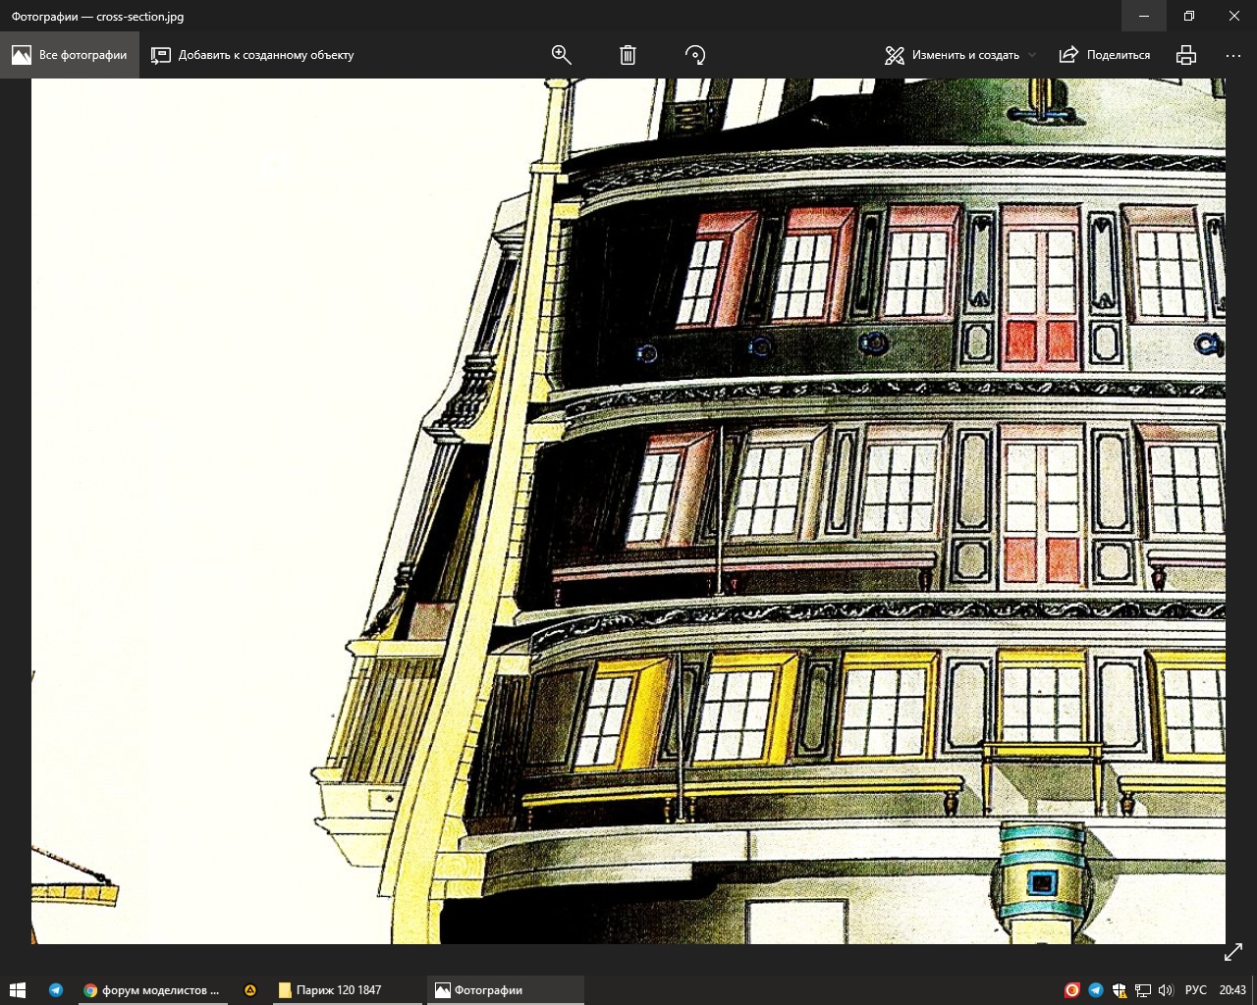Click the clock showing 20:43

click(x=1232, y=990)
